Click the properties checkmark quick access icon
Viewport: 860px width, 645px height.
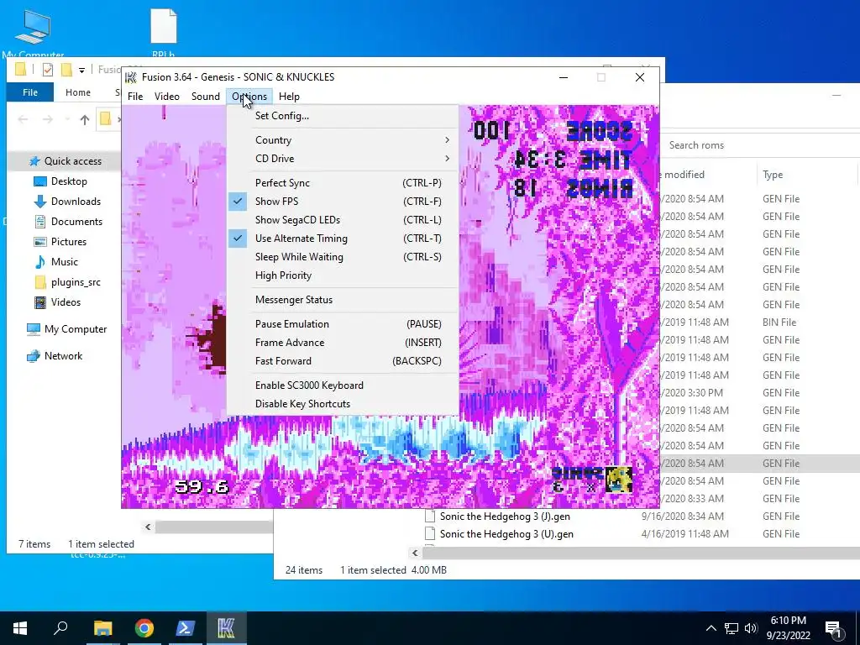point(48,70)
